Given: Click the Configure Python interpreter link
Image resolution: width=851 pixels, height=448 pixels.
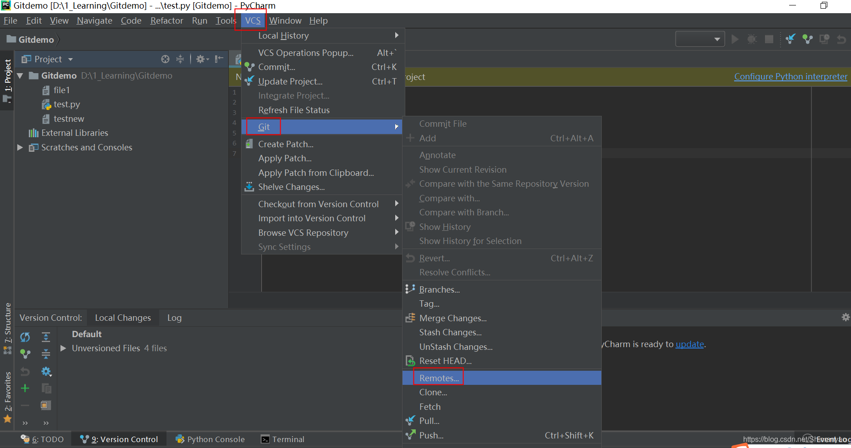Looking at the screenshot, I should pyautogui.click(x=791, y=76).
